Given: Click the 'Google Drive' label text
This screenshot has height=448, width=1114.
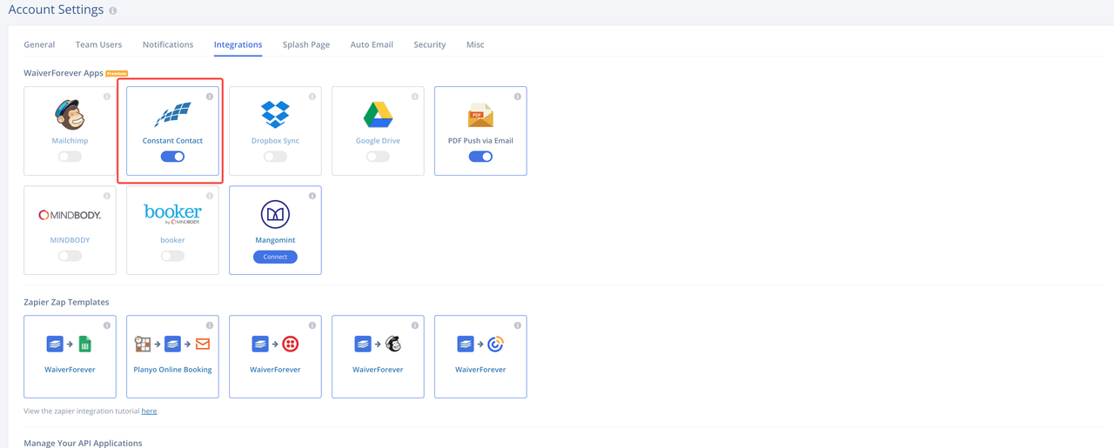Looking at the screenshot, I should (x=378, y=140).
